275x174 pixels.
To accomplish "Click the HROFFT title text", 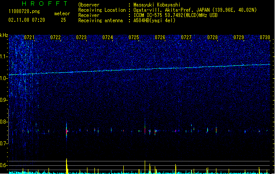I will [45, 3].
